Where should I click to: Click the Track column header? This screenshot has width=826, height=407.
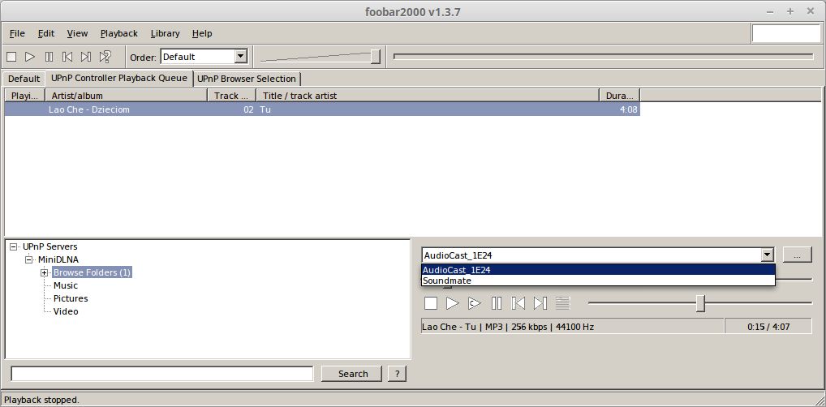[x=232, y=96]
